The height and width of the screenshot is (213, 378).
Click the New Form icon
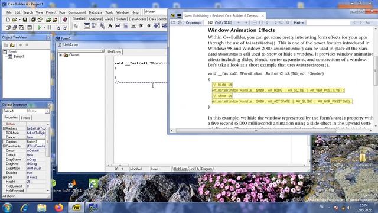30,27
